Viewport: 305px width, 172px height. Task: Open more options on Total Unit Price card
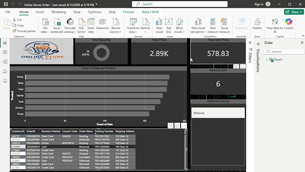[243, 67]
